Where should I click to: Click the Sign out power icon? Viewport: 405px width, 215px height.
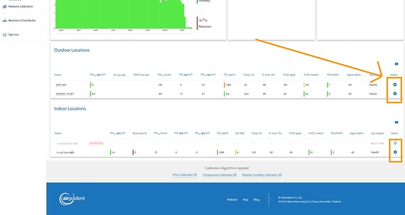point(4,35)
